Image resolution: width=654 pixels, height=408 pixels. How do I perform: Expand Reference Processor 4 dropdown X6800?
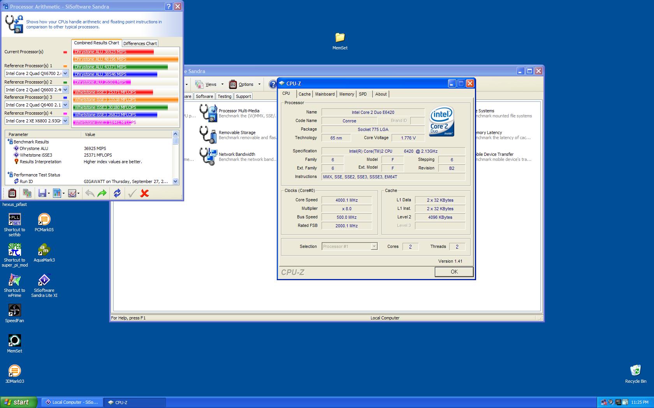(65, 121)
